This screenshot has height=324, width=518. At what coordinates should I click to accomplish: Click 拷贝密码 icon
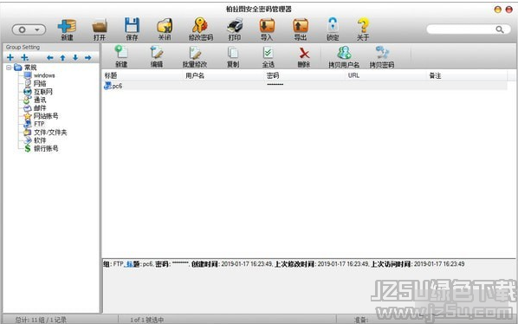[x=382, y=53]
